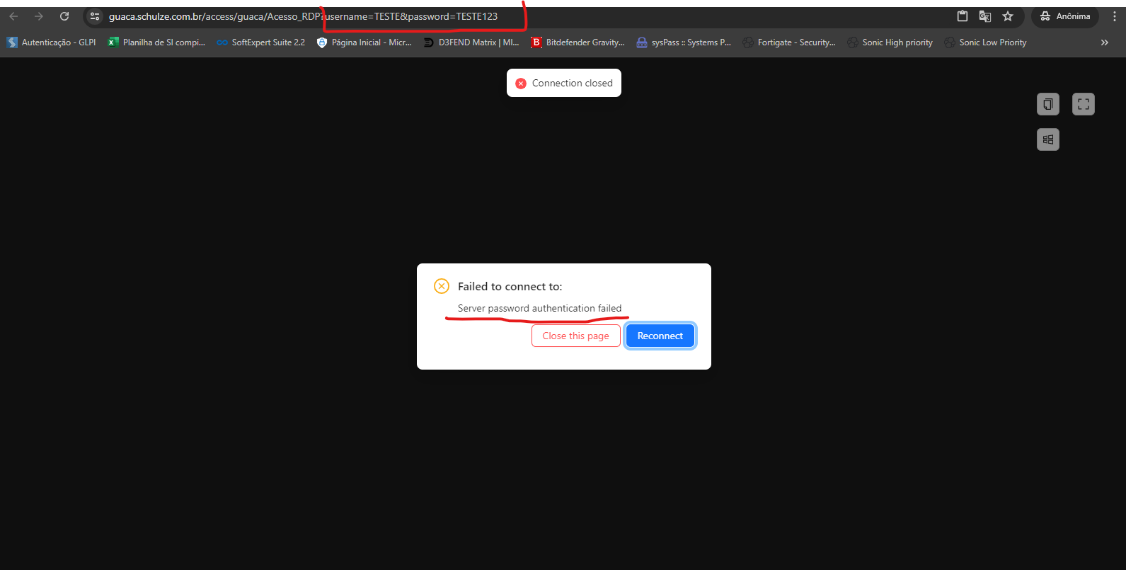Screen dimensions: 1126x570
Task: Open sysPass :: Systems bookmark
Action: point(684,42)
